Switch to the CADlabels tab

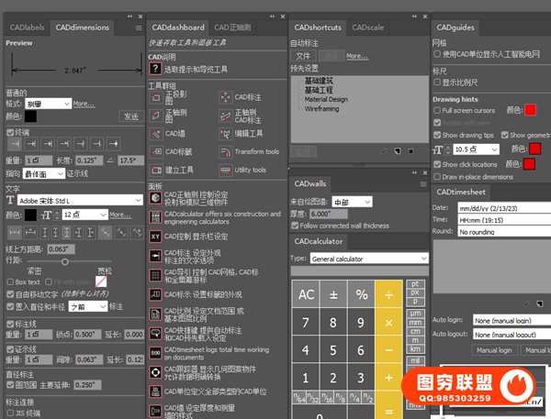coord(27,28)
